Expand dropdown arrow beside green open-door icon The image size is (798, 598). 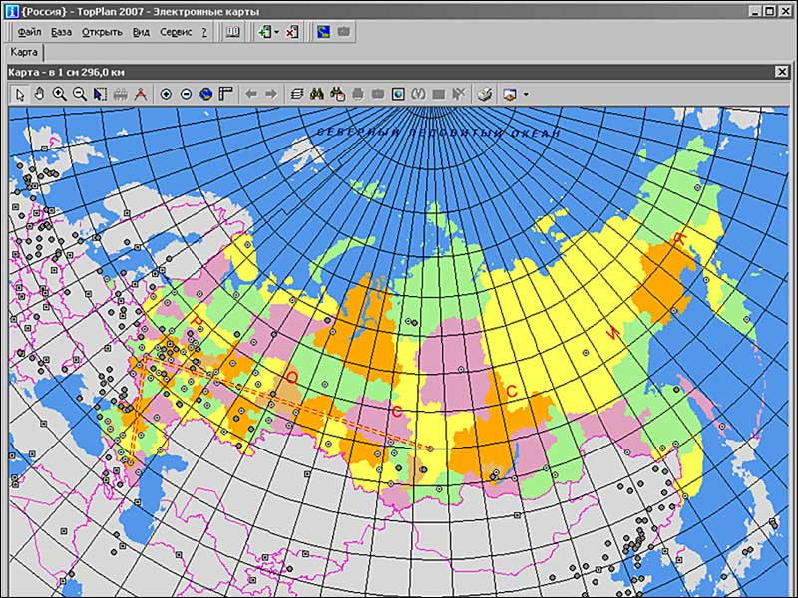[x=277, y=32]
